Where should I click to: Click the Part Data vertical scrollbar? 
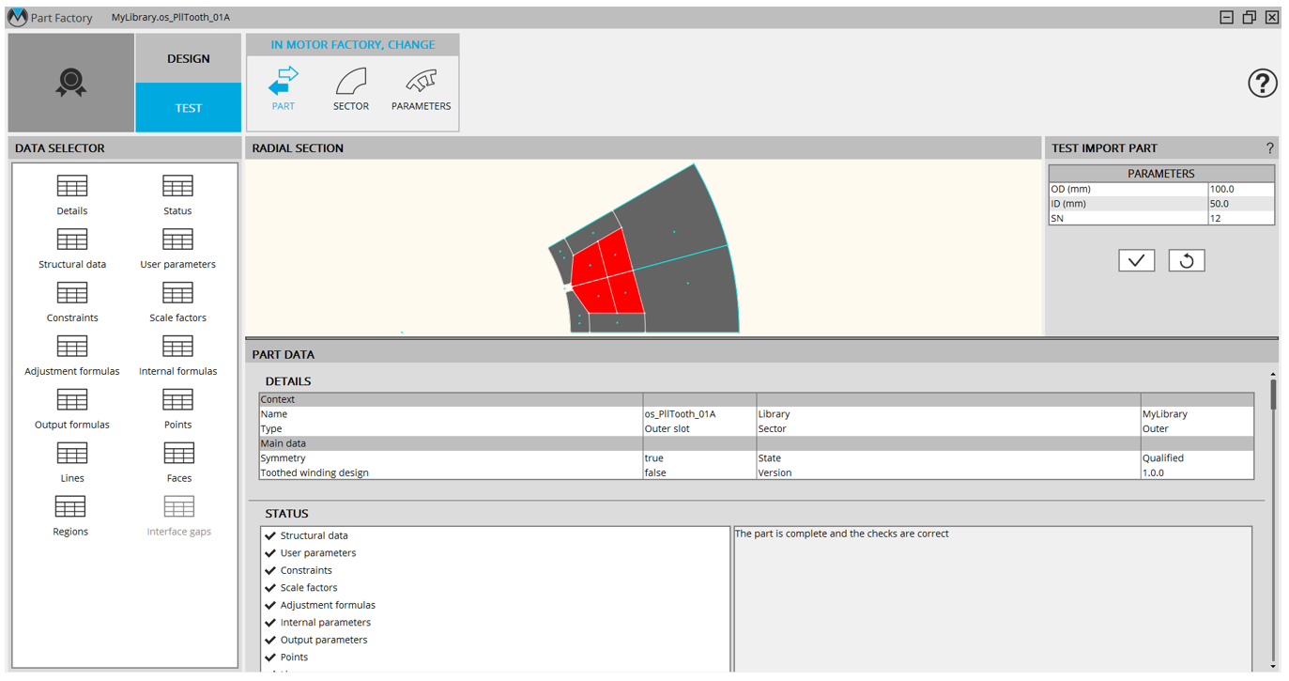point(1273,395)
